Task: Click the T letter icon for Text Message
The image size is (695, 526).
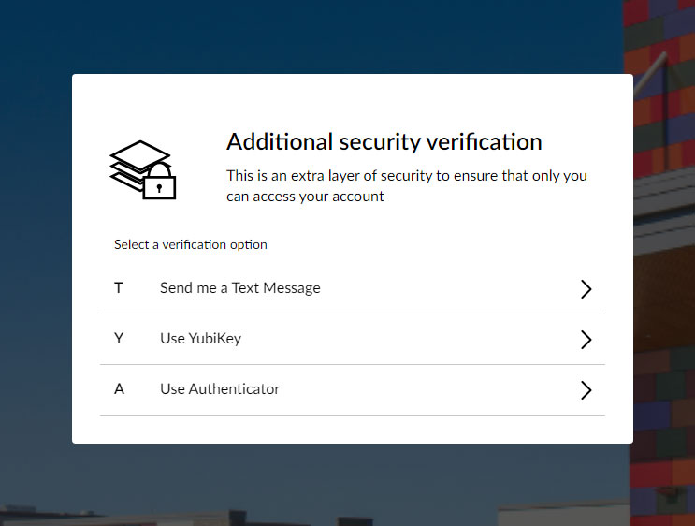Action: [119, 288]
